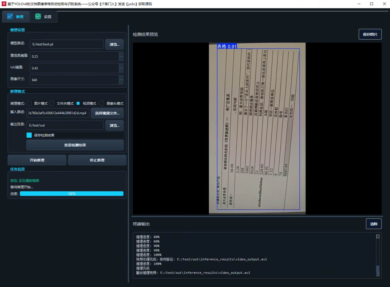Image resolution: width=390 pixels, height=287 pixels.
Task: Increase the 置信度阈值 value with the up stepper
Action: (121, 54)
